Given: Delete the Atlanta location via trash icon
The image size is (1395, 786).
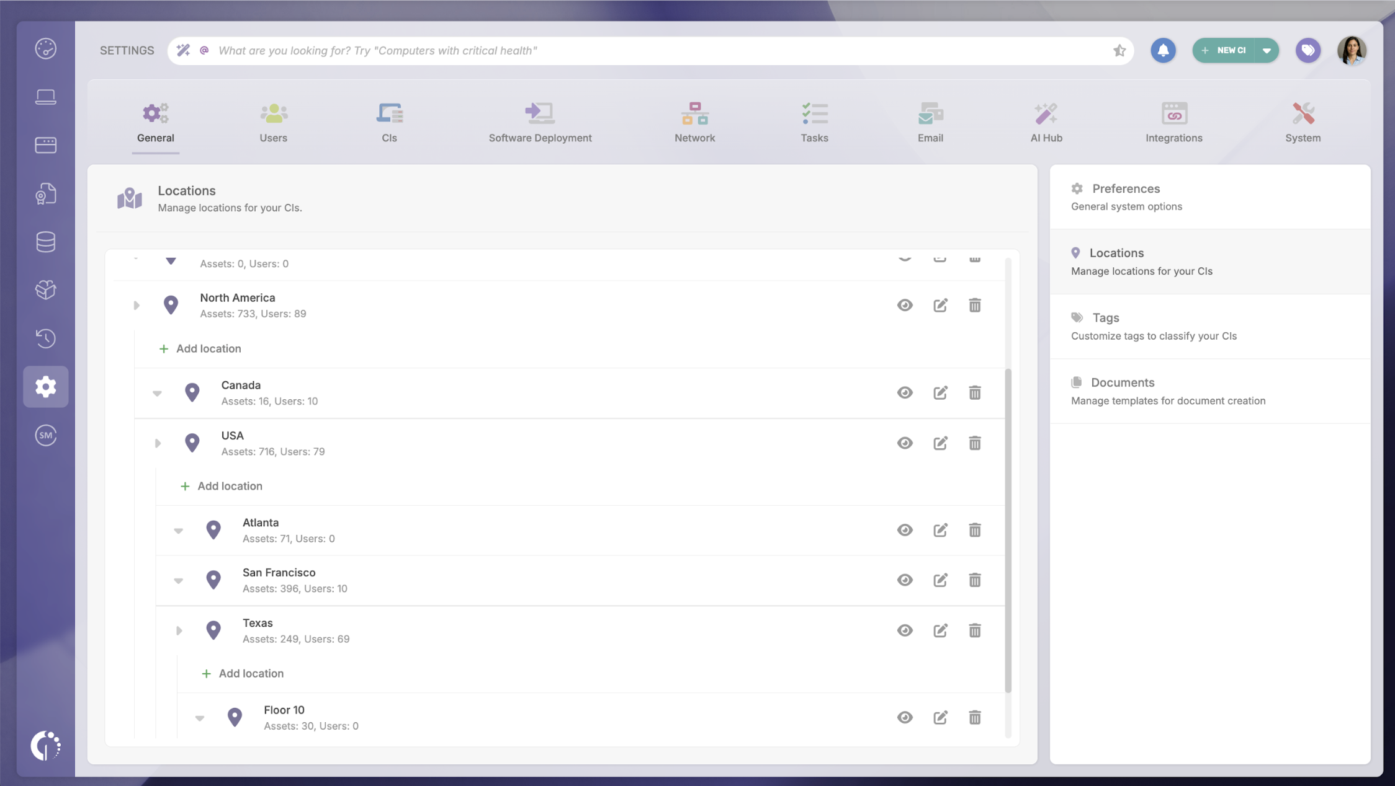Looking at the screenshot, I should pos(975,530).
